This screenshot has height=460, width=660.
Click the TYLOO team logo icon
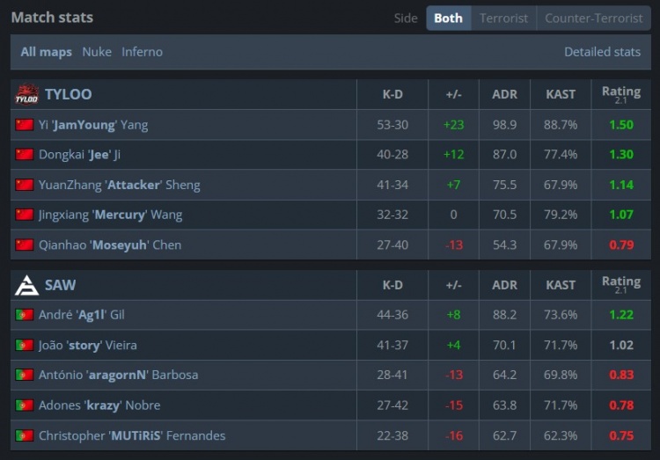[x=26, y=94]
